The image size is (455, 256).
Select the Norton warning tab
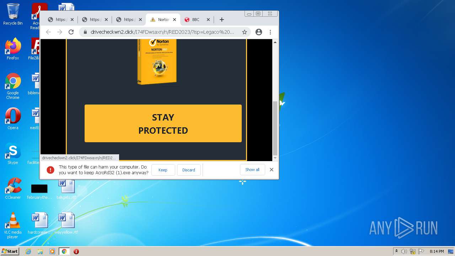pos(163,20)
